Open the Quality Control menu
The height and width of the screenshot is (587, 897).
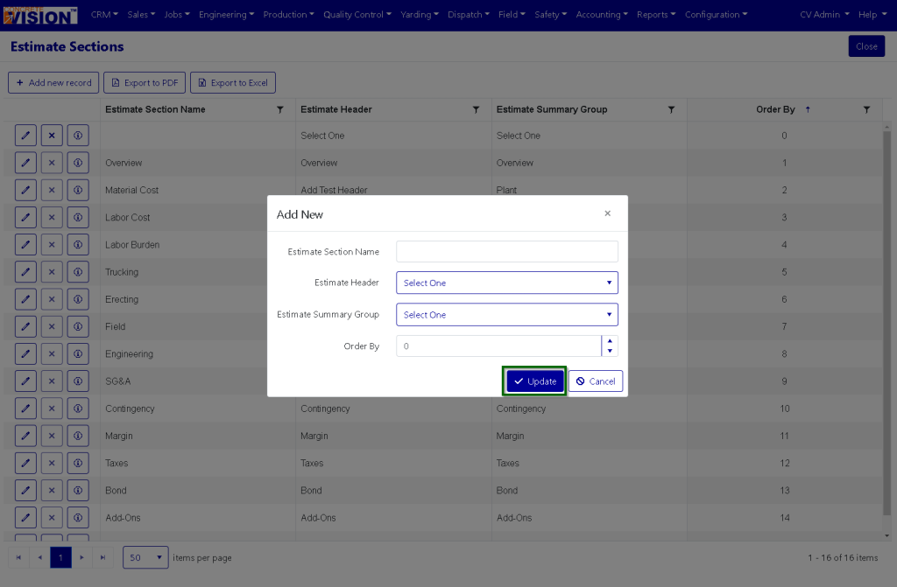357,14
